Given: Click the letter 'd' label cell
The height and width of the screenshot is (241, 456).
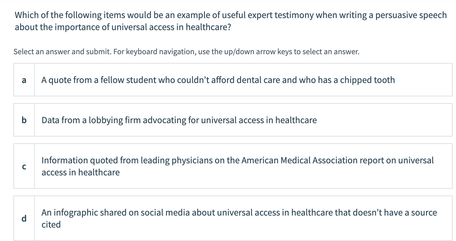Looking at the screenshot, I should click(x=23, y=218).
